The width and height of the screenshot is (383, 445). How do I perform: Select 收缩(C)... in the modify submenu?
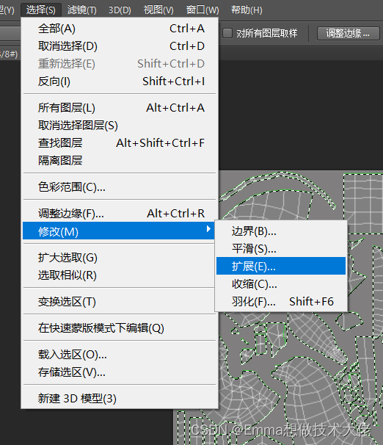coord(281,283)
